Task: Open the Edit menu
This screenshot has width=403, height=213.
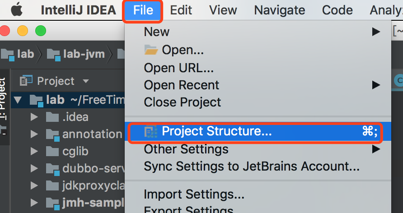Action: 181,10
